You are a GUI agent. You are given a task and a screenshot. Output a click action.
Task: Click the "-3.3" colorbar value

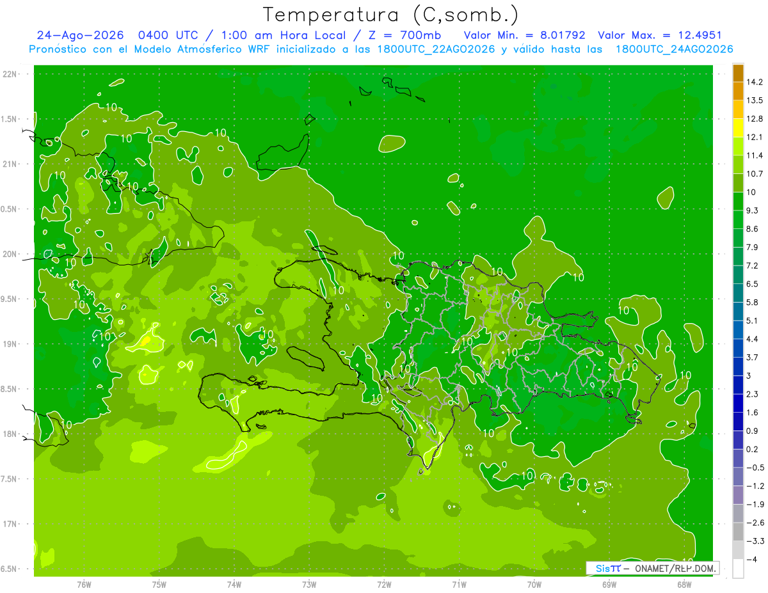(755, 541)
